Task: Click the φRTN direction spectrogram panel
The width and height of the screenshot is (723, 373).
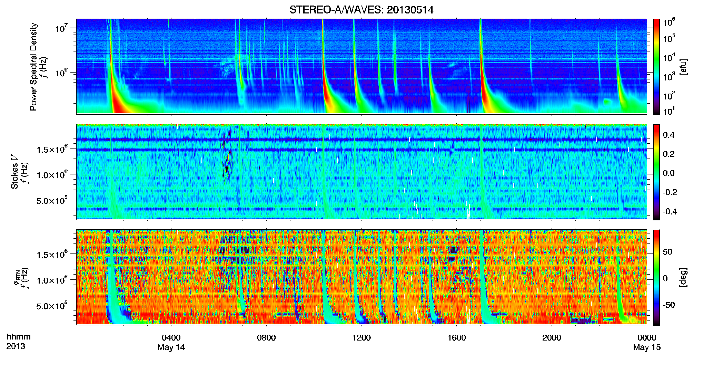Action: click(361, 277)
